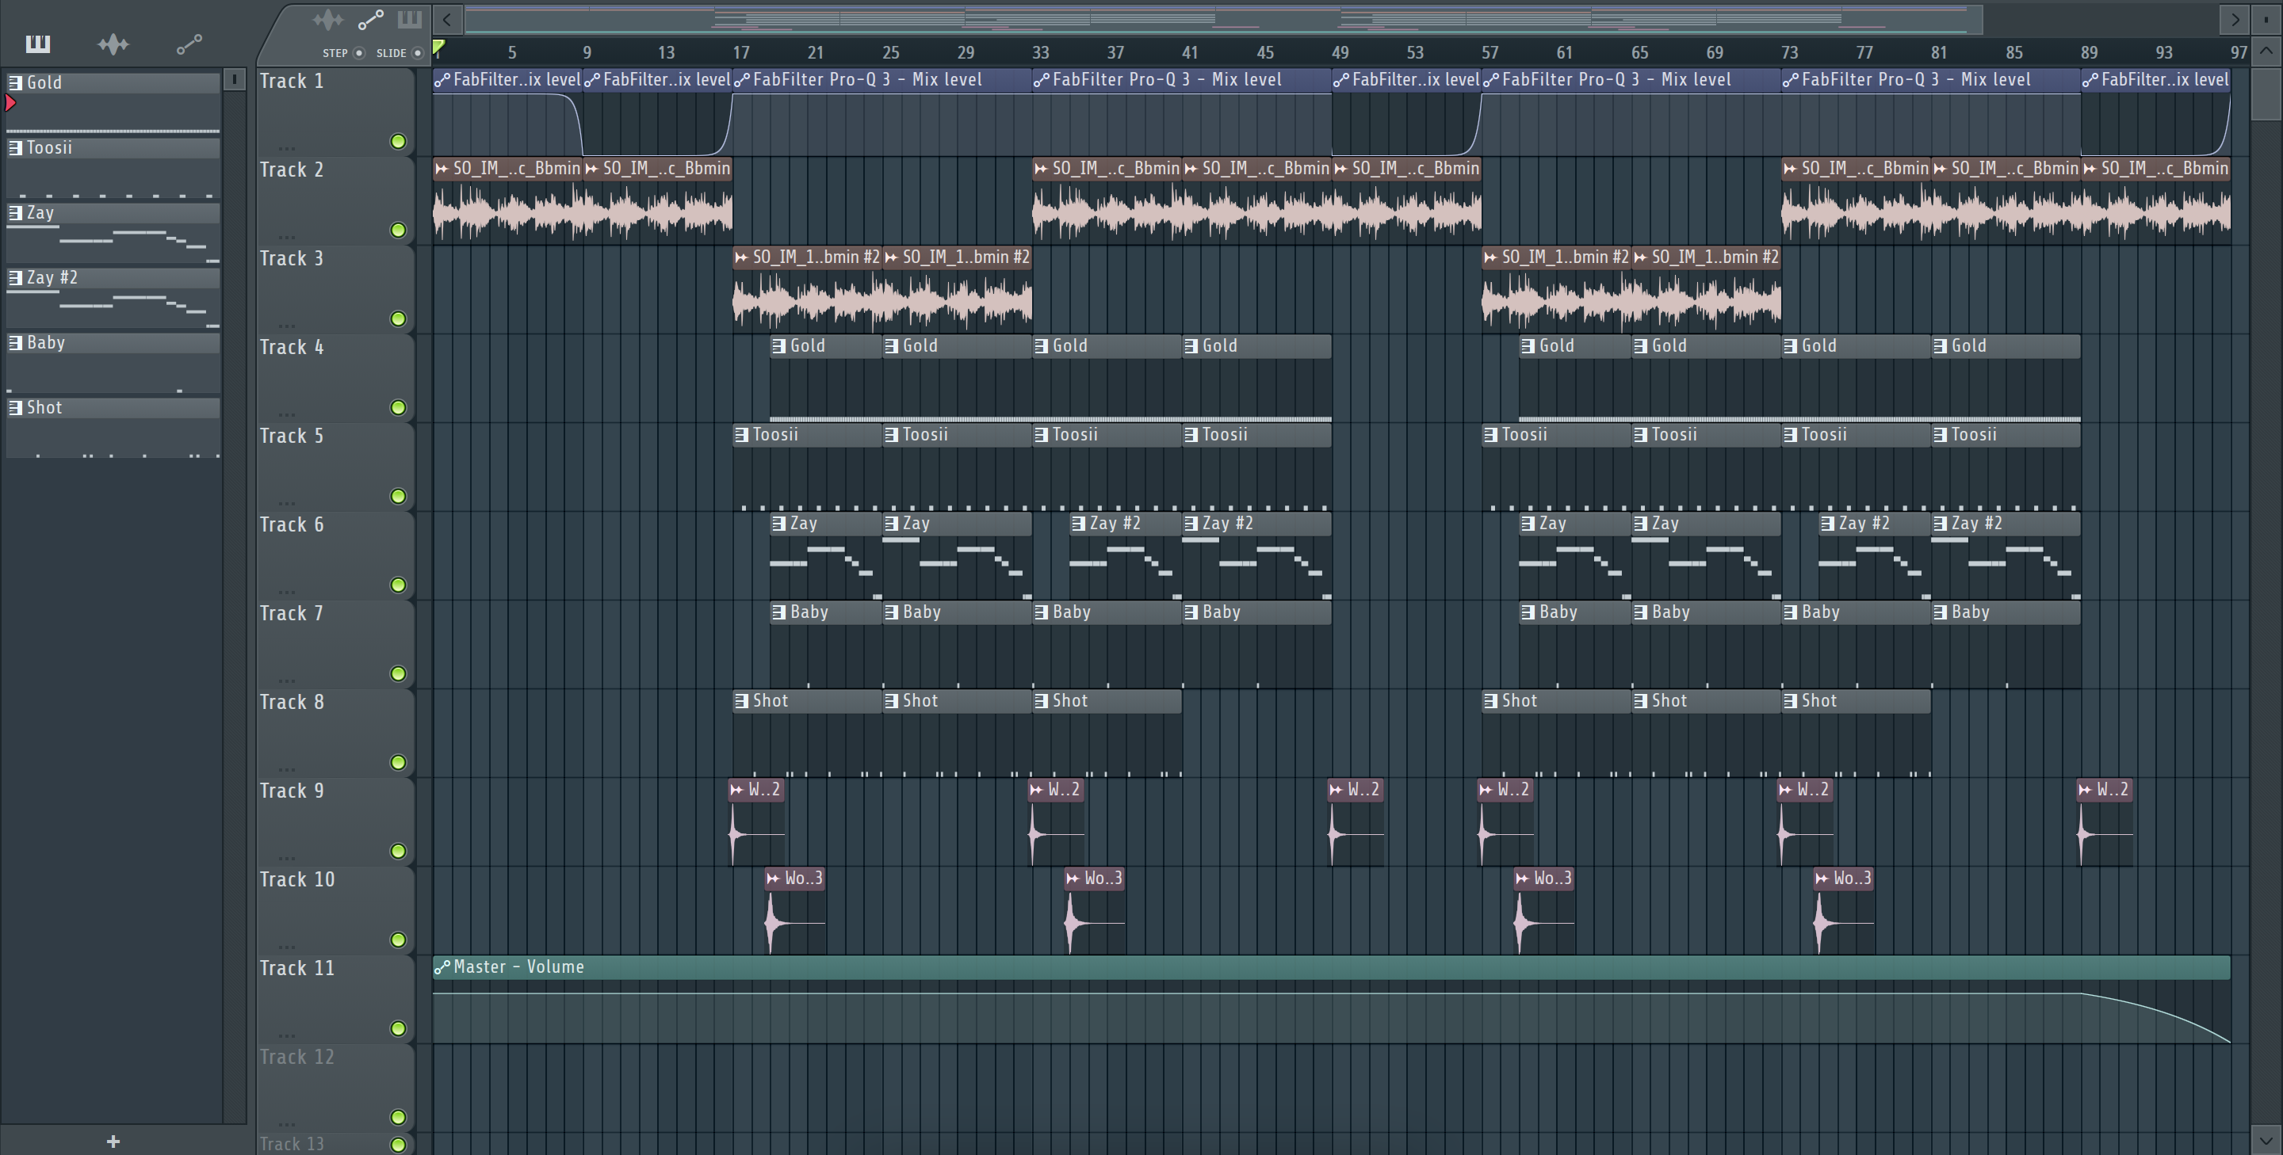Open menu of first FabFilter..ix level clip
Image resolution: width=2283 pixels, height=1155 pixels.
point(442,80)
